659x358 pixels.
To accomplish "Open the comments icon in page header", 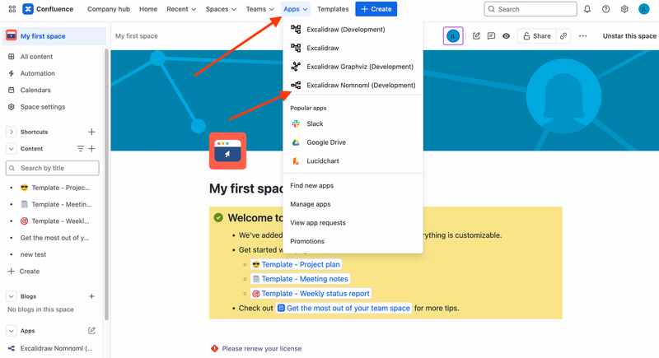I will (x=491, y=36).
